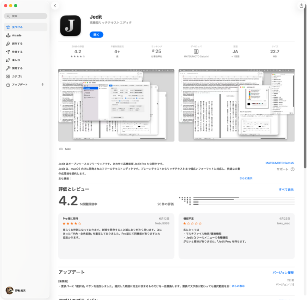
Task: Click the paper plane icon beside 仕事する
Action: coord(8,52)
